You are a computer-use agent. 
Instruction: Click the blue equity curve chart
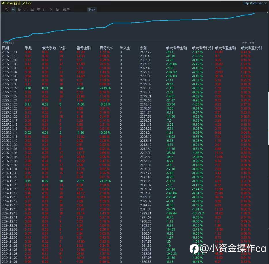(x=129, y=27)
